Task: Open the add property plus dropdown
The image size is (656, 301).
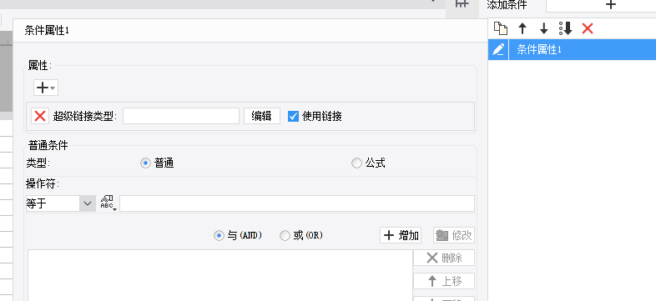Action: click(x=46, y=88)
